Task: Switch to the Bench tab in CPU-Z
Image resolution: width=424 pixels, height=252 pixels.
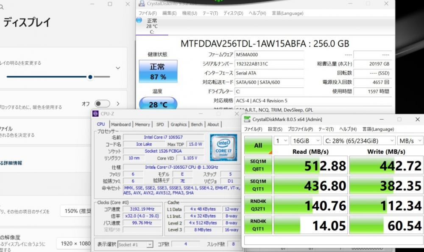Action: 197,124
